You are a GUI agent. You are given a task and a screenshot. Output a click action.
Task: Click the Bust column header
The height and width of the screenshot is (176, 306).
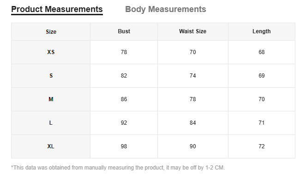124,31
